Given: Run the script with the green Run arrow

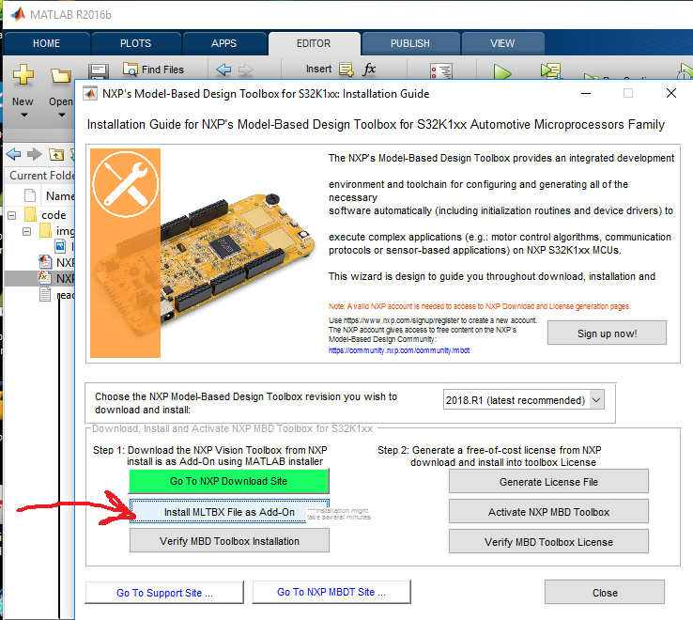Looking at the screenshot, I should (502, 71).
